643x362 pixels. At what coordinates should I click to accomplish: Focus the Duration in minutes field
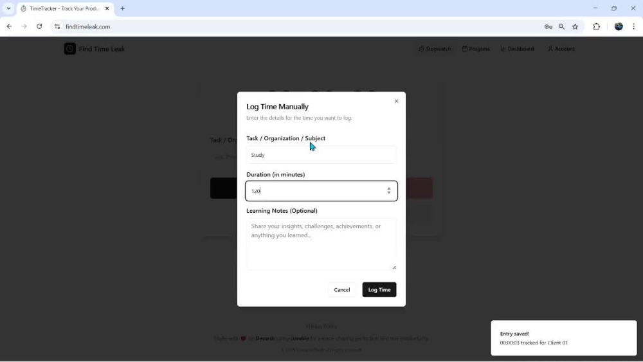click(x=321, y=191)
